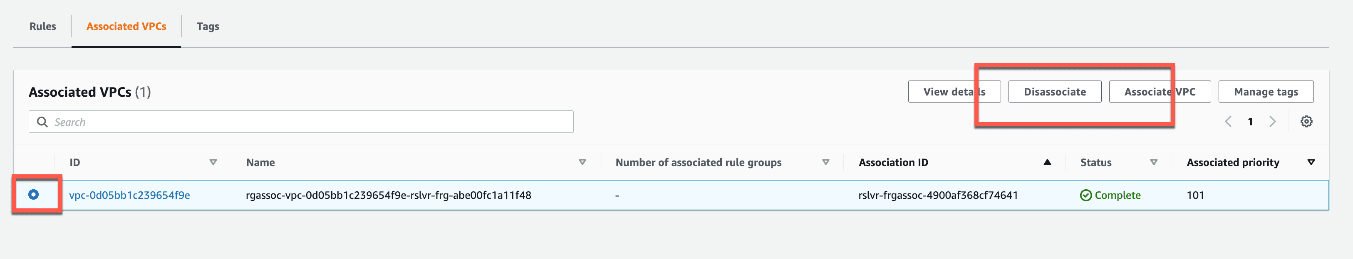Focus the Search input field
This screenshot has height=259, width=1353.
(301, 122)
